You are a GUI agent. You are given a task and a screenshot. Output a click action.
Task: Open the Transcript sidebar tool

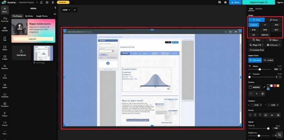click(5, 19)
